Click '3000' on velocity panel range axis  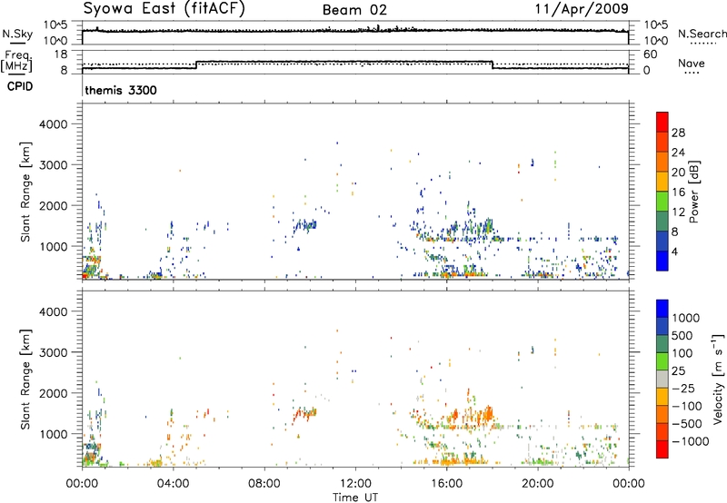click(54, 352)
